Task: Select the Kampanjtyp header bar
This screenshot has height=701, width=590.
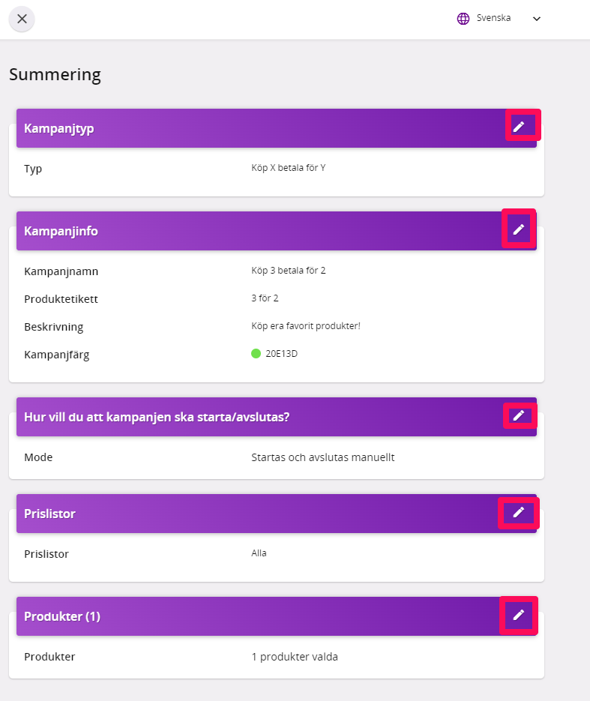Action: [x=276, y=128]
